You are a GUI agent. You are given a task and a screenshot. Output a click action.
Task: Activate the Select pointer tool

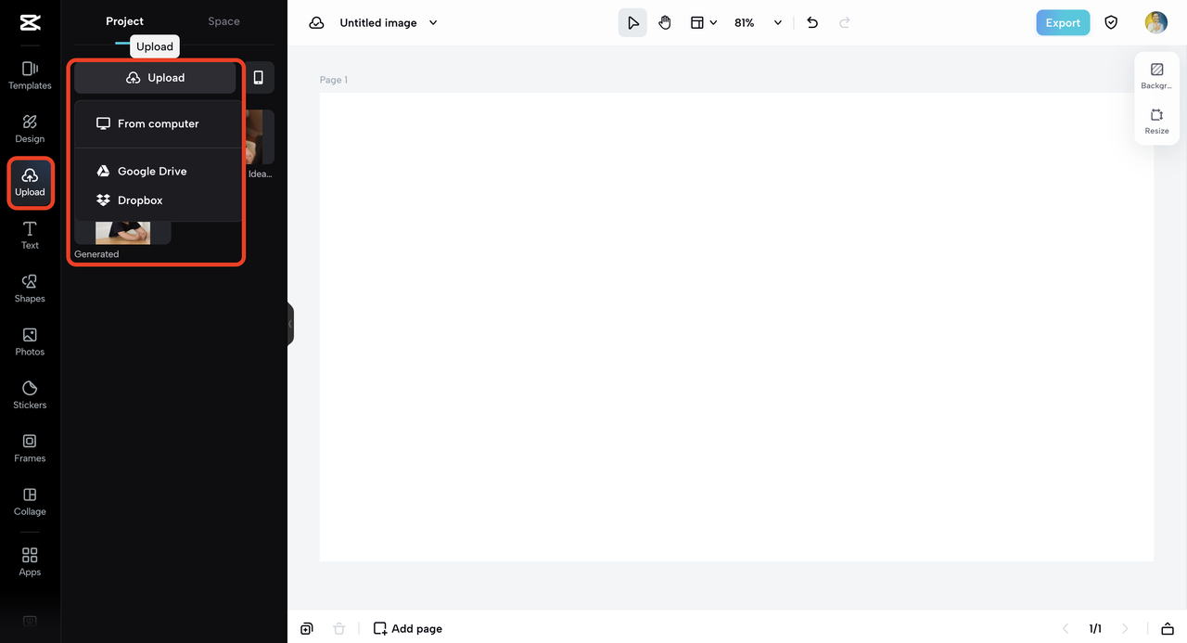pyautogui.click(x=632, y=22)
